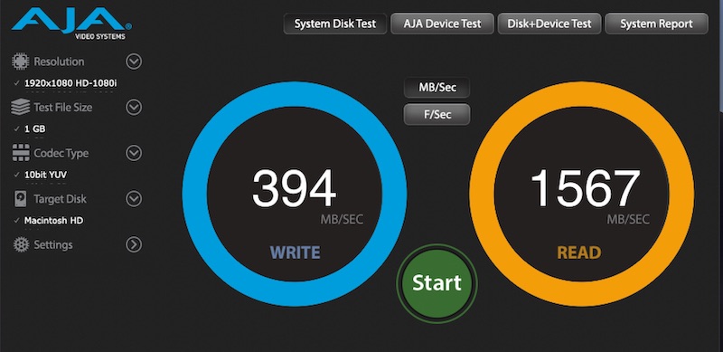Click the WRITE label
This screenshot has width=723, height=352.
point(295,252)
